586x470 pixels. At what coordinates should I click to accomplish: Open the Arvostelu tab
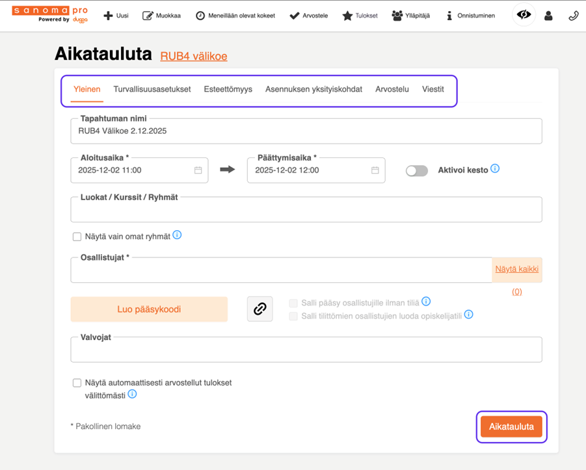click(392, 89)
